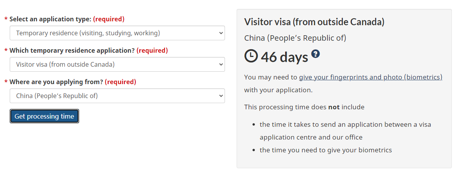Click the bullet about giving your biometrics
The height and width of the screenshot is (169, 455).
(x=326, y=150)
